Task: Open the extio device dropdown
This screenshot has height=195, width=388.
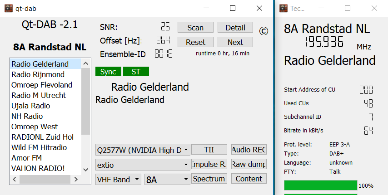Action: [x=143, y=165]
